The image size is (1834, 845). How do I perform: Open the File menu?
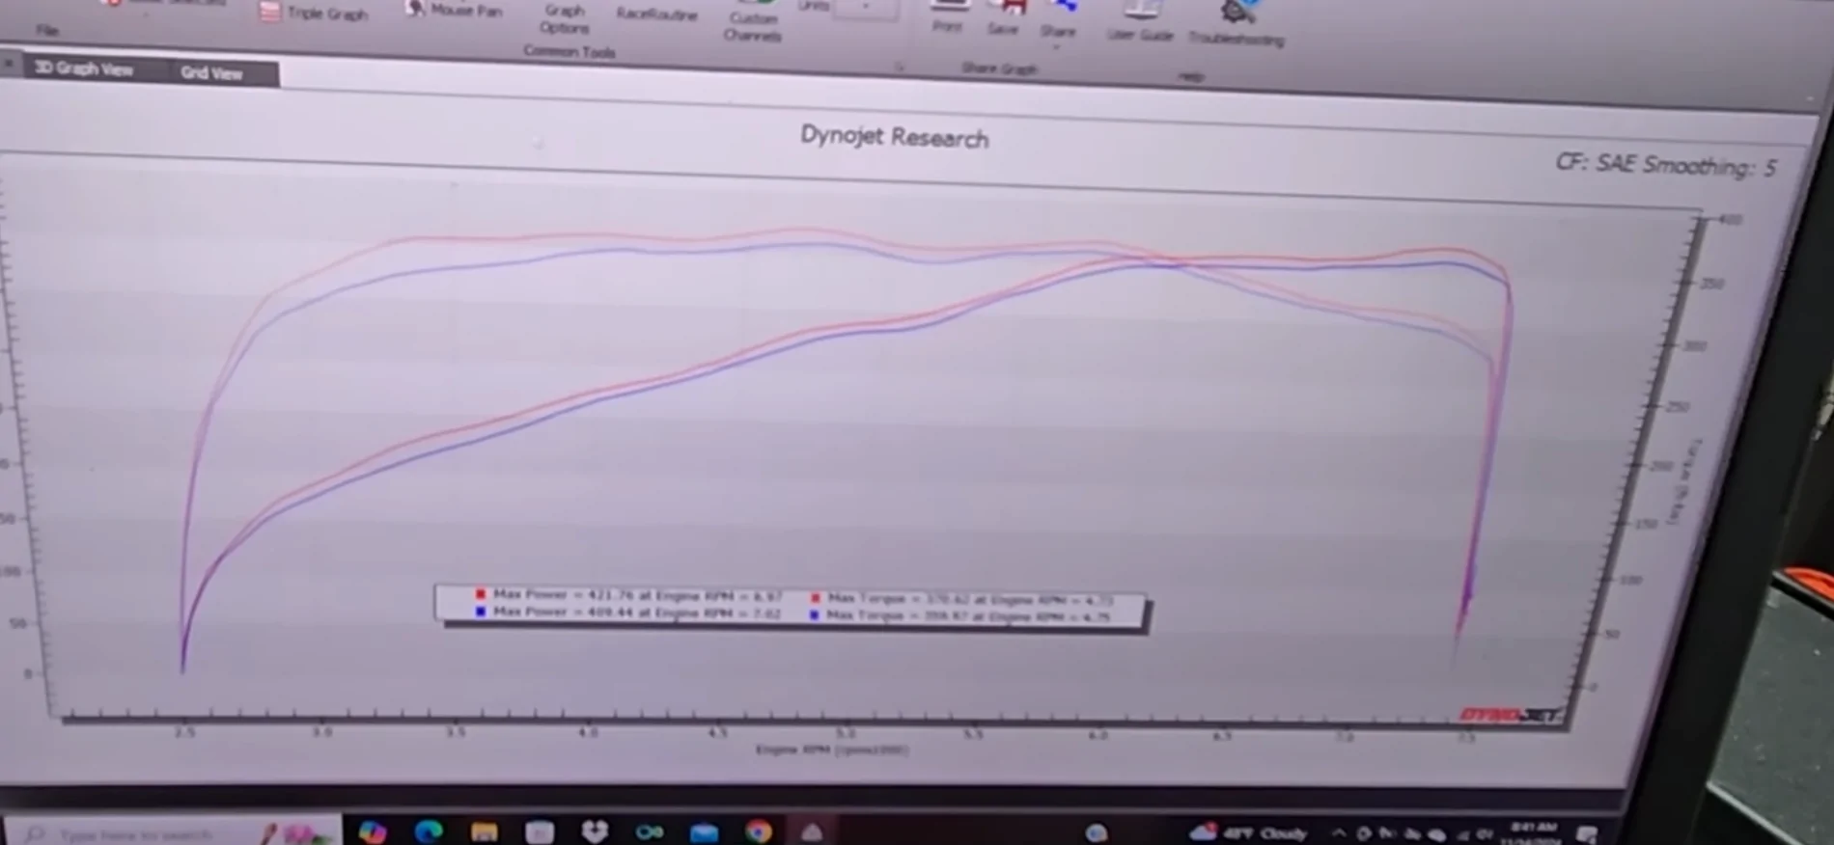(46, 30)
